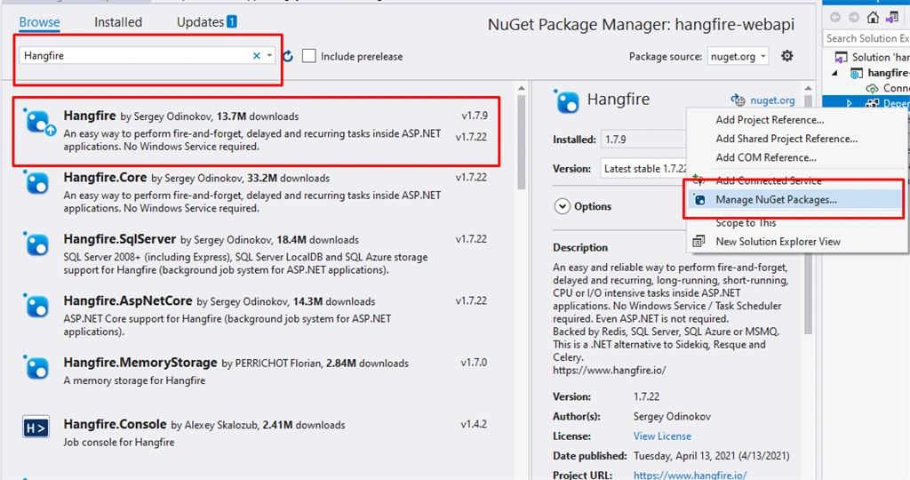The height and width of the screenshot is (480, 910).
Task: Open the View License link
Action: click(662, 436)
